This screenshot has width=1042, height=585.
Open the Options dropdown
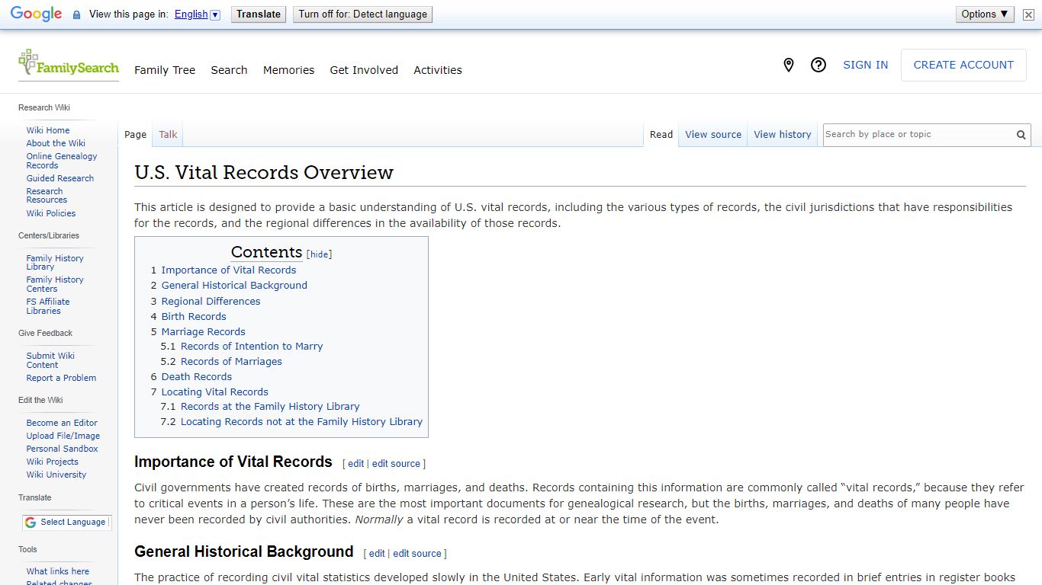984,14
